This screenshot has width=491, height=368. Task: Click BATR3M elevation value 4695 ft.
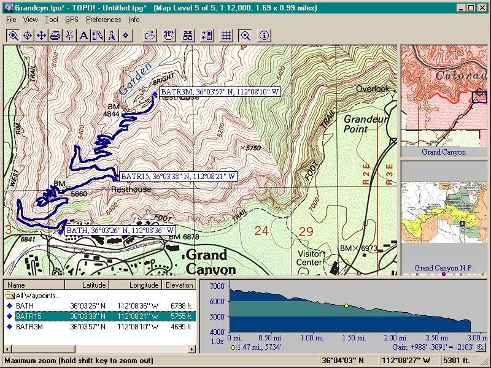[182, 327]
